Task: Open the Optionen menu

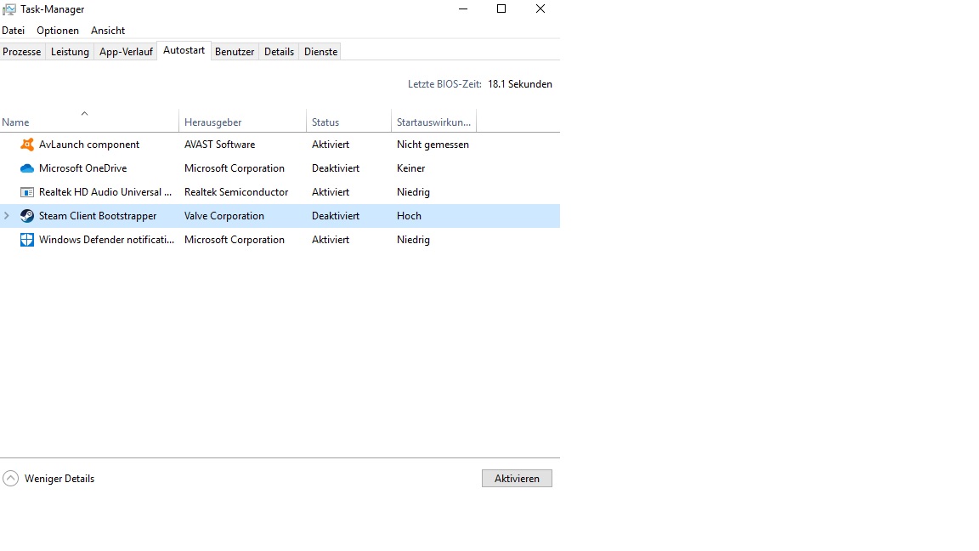Action: pyautogui.click(x=58, y=31)
